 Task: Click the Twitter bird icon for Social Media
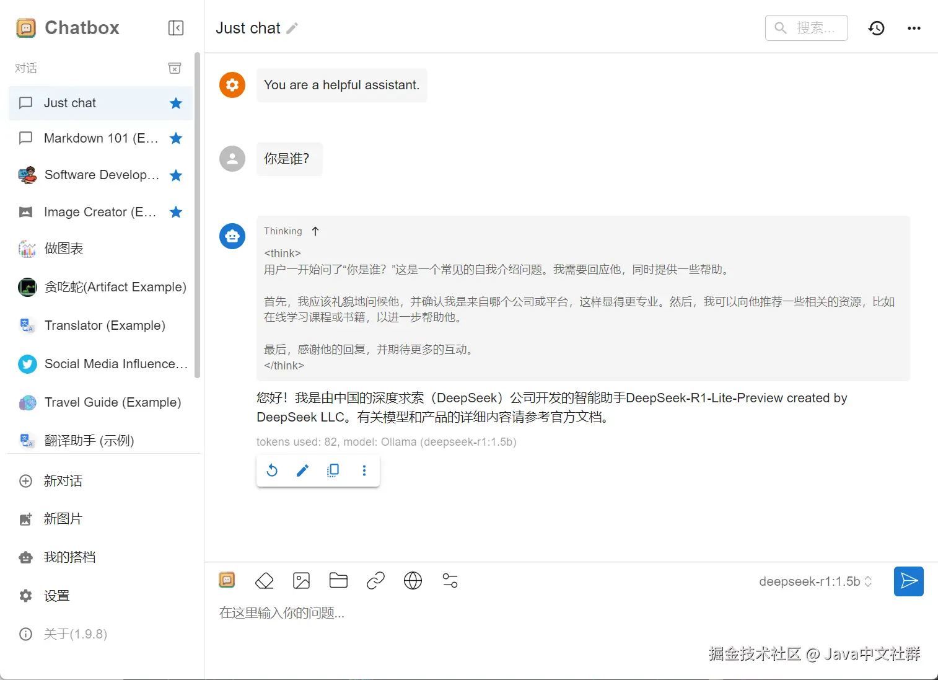tap(27, 364)
